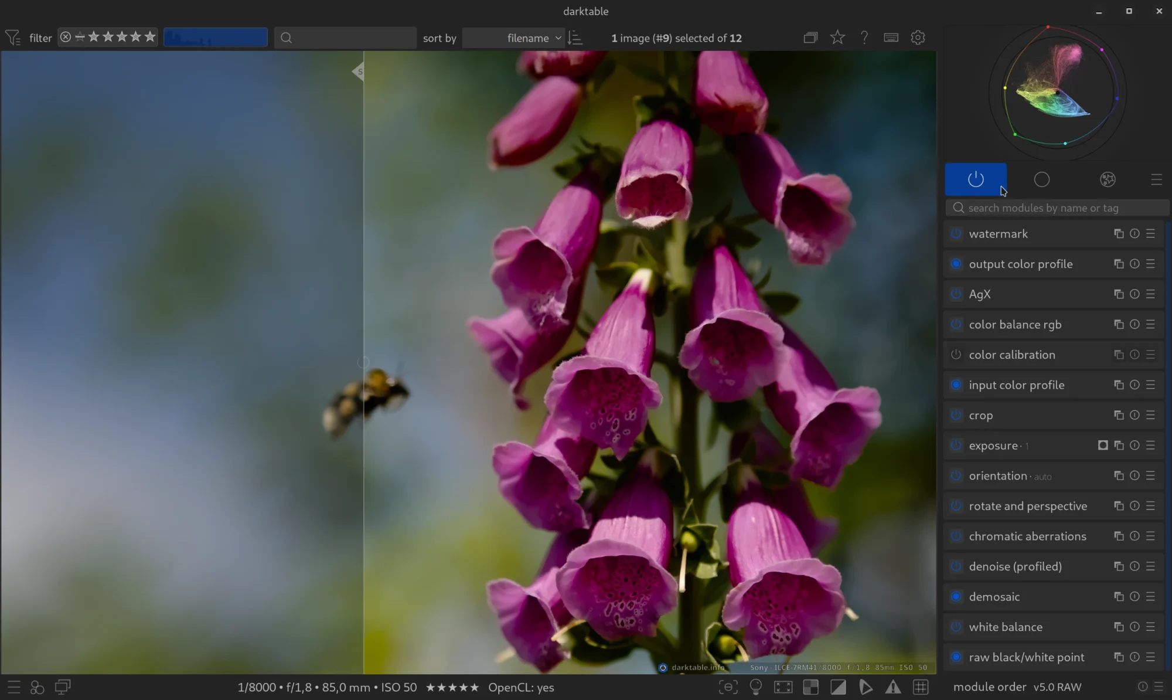Screen dimensions: 1172x700
Task: Enable the raw overexposed checkerboard indicator
Action: tap(810, 687)
